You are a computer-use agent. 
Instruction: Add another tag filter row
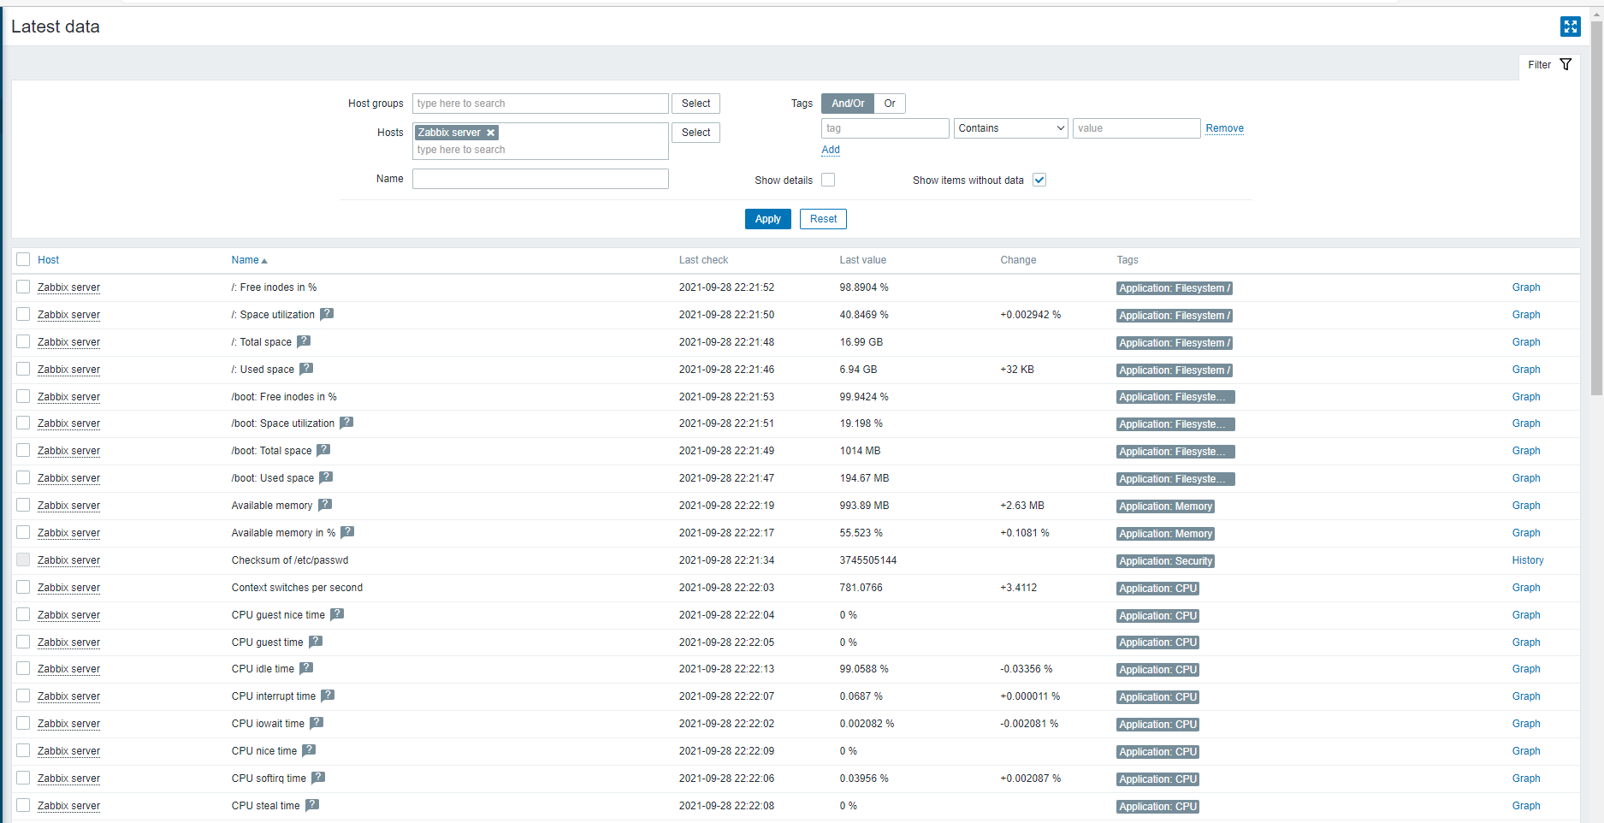coord(831,150)
